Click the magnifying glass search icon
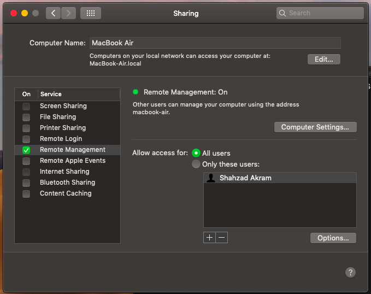 [x=282, y=13]
